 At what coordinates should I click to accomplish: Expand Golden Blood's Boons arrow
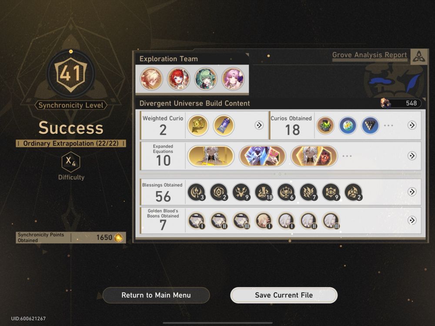tap(412, 220)
